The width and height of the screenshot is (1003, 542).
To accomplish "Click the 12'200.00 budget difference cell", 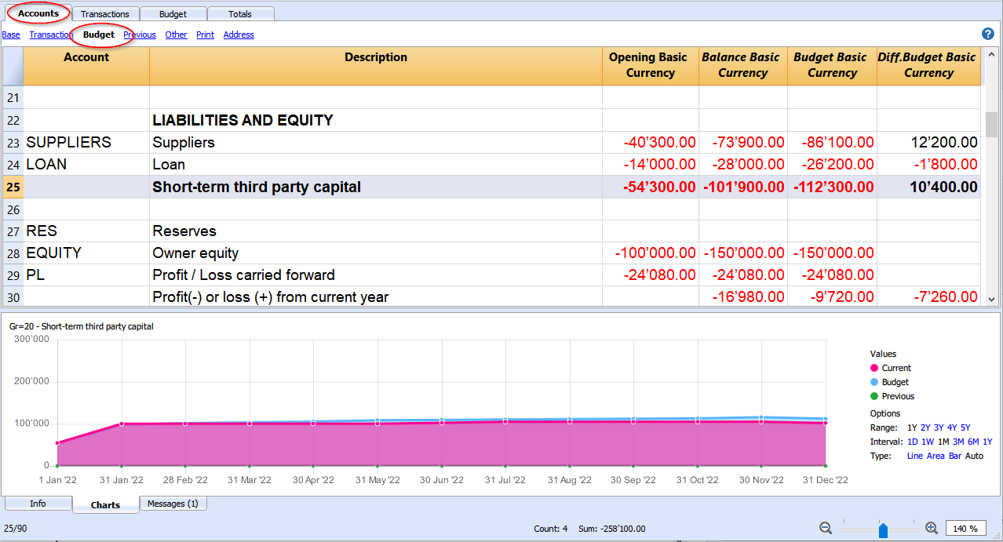I will click(929, 143).
